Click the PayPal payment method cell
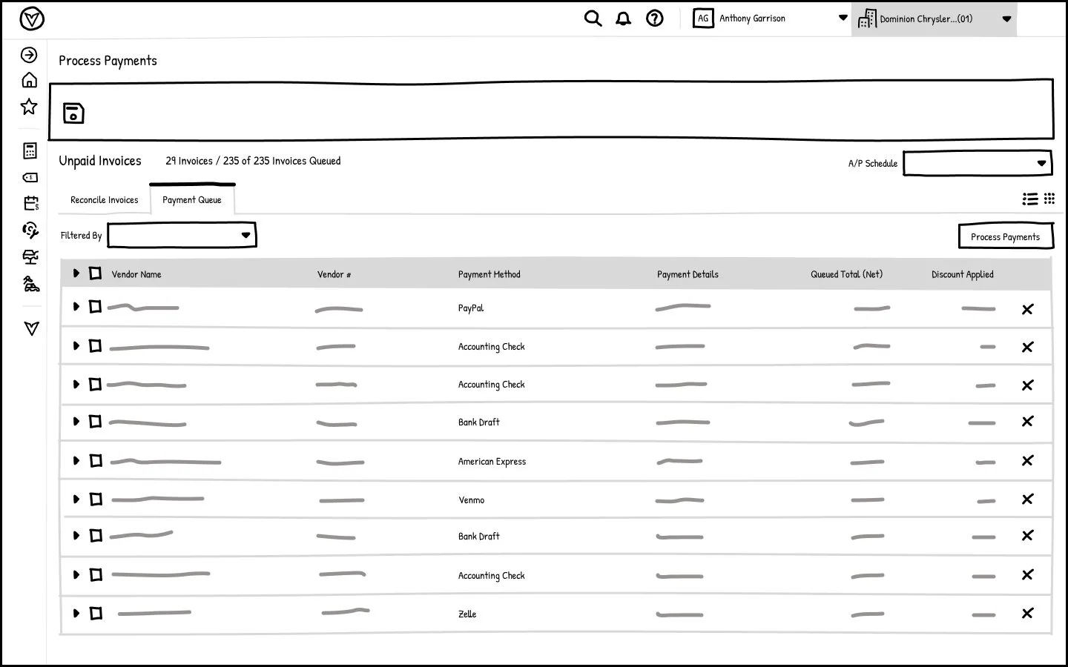Screen dimensions: 1068x667 471,308
